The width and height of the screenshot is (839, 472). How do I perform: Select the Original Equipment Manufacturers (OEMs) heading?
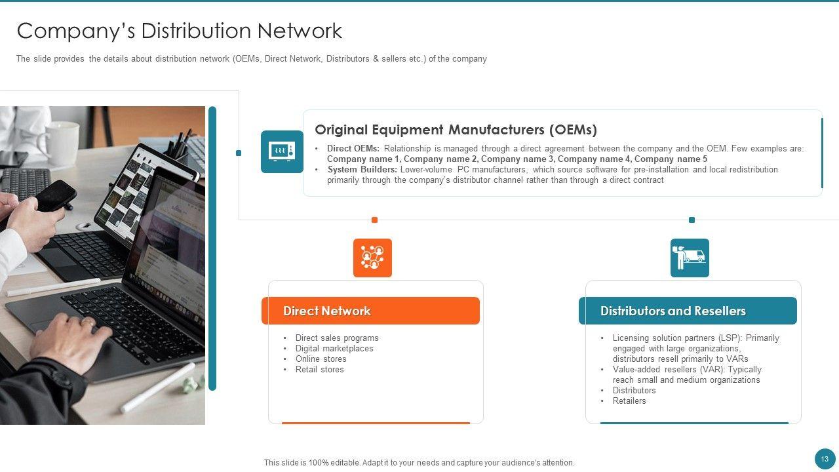point(456,130)
